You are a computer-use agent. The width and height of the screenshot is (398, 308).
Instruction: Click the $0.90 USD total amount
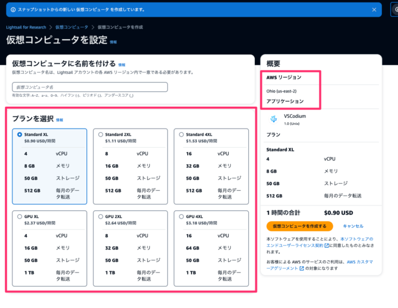click(338, 213)
